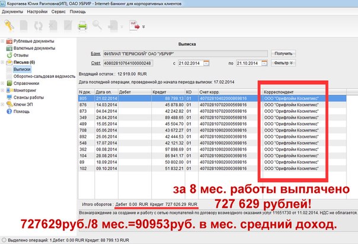This screenshot has height=244, width=358.
Task: Open the Документы menu
Action: 12,11
